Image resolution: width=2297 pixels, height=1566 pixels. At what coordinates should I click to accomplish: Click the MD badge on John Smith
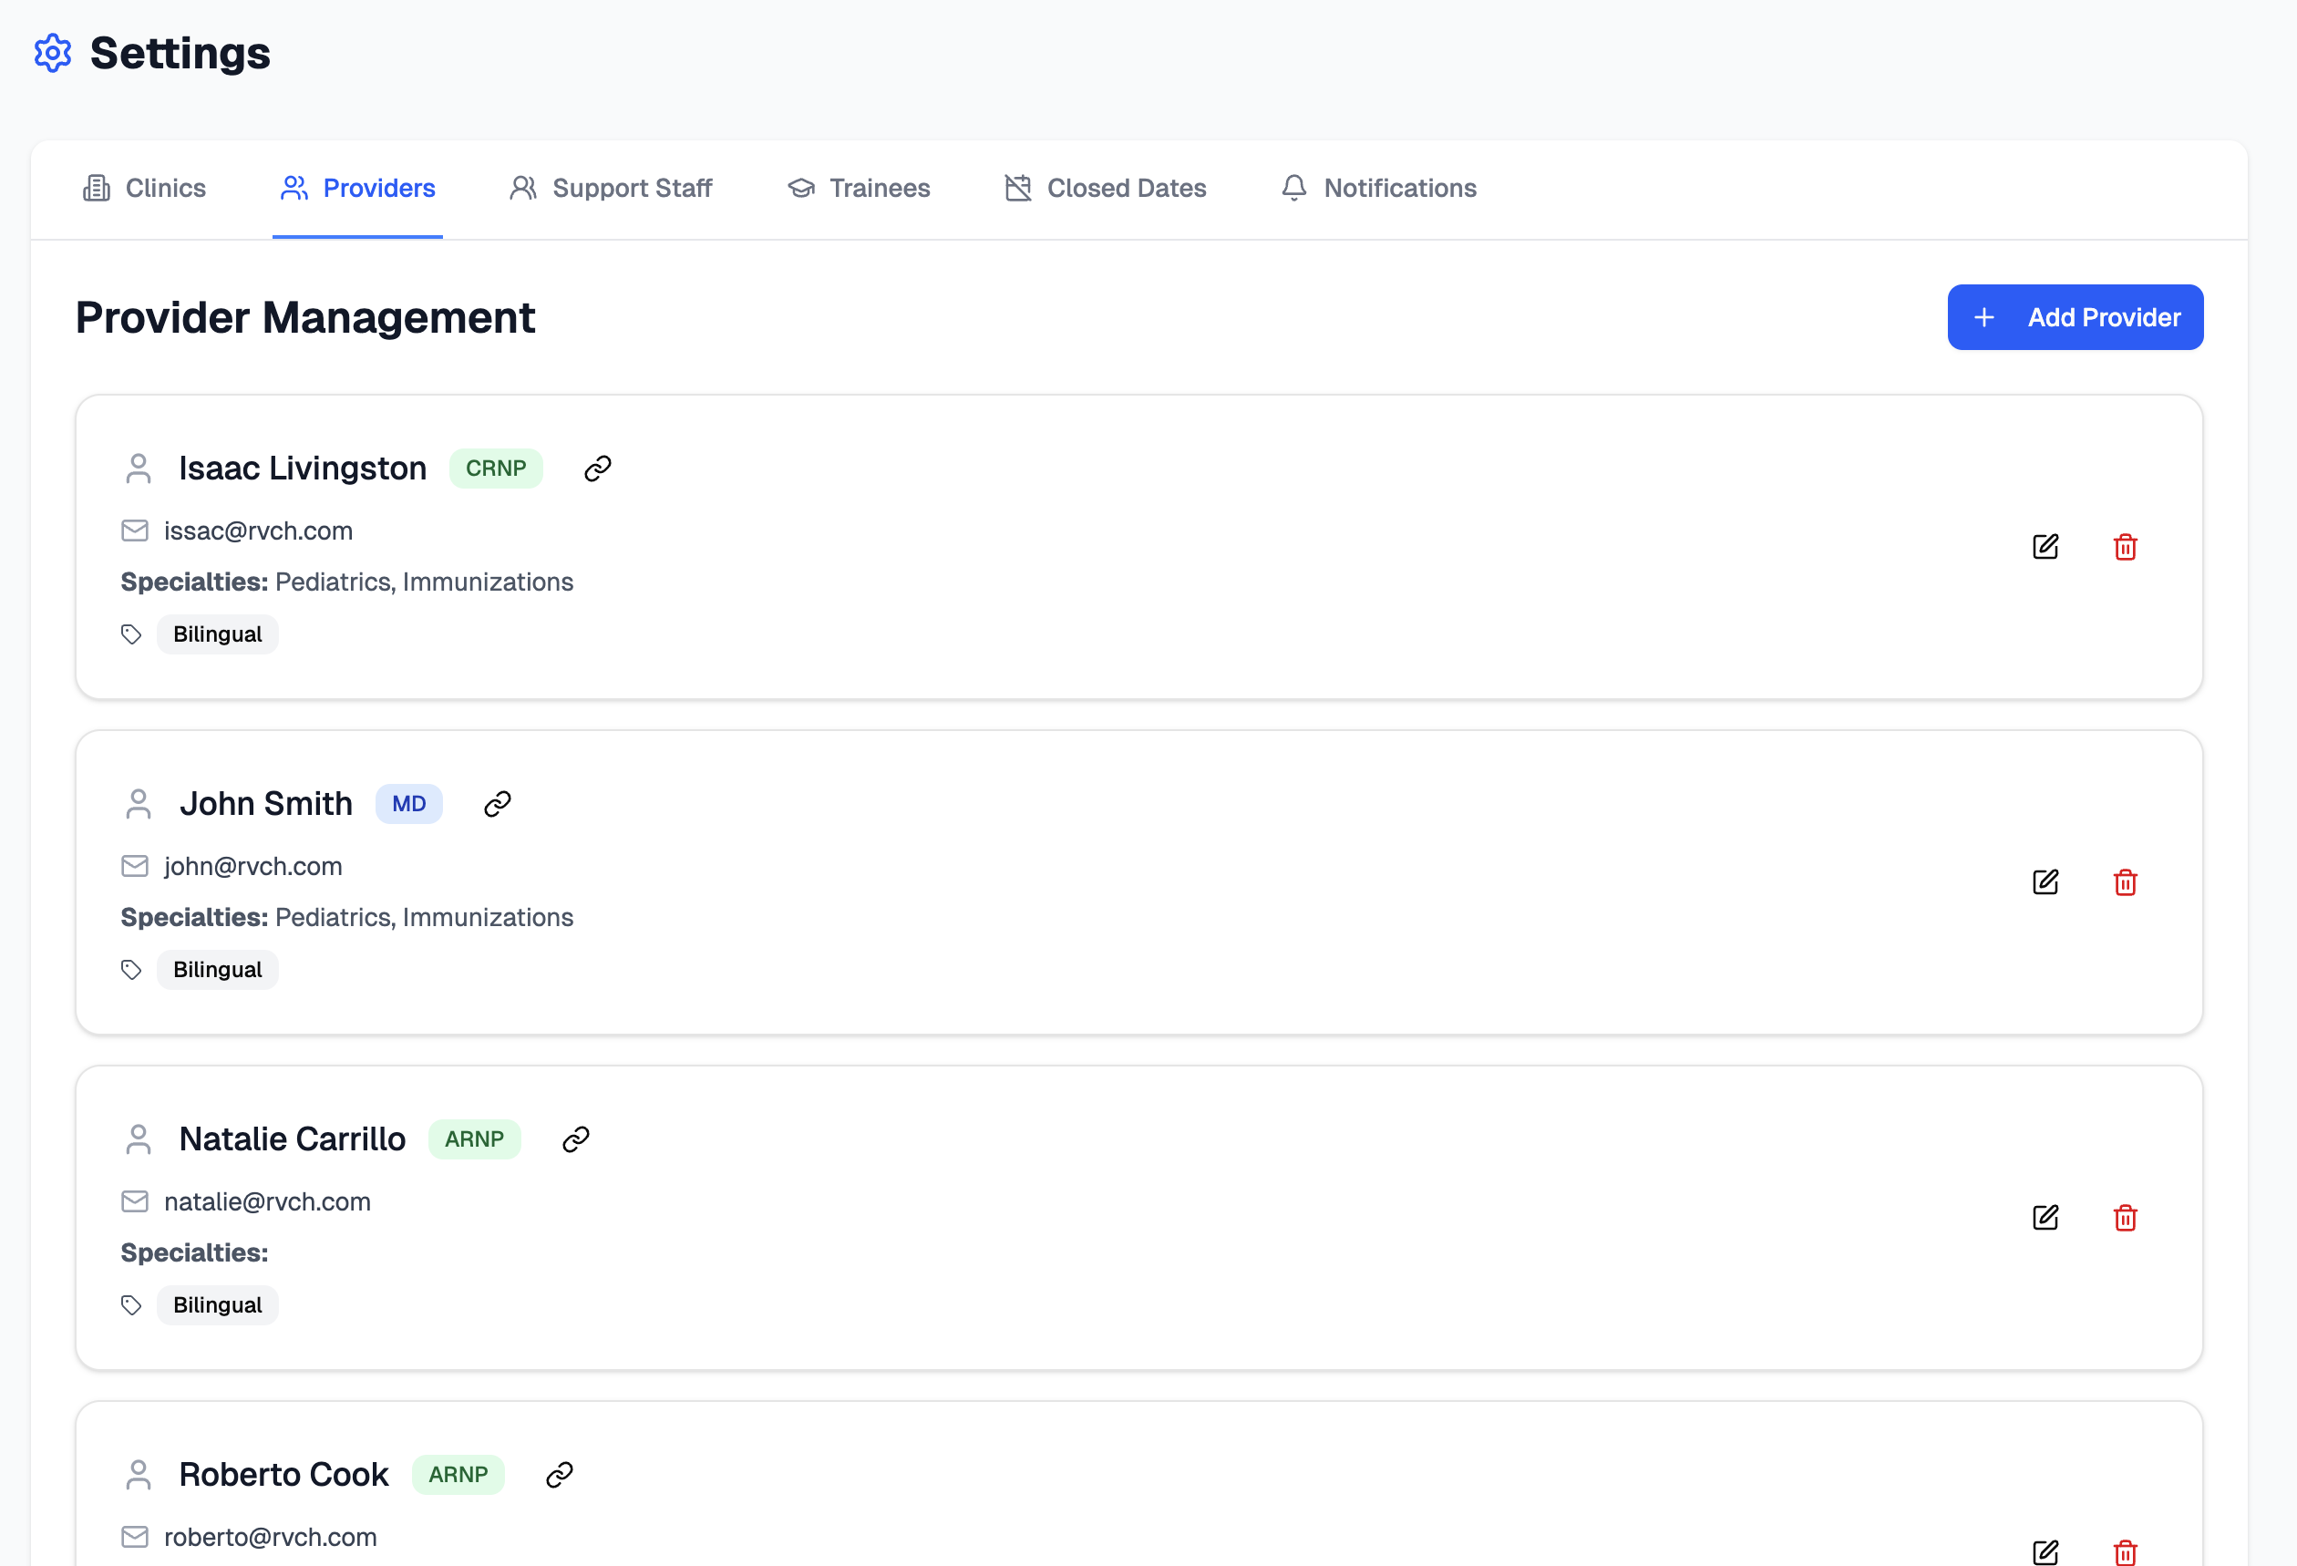coord(409,804)
